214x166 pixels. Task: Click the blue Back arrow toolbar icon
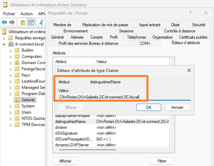[x=4, y=22]
